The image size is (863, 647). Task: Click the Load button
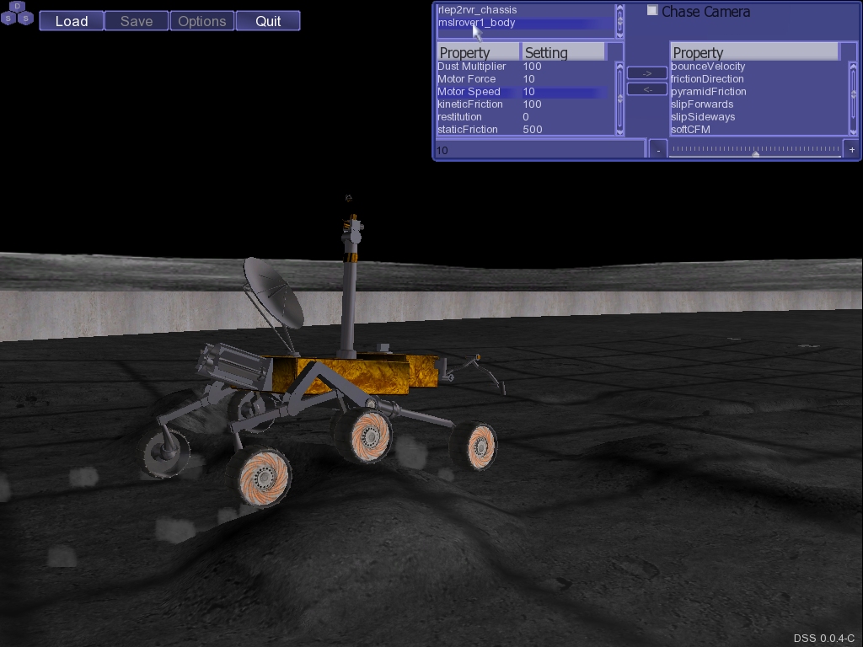tap(72, 21)
